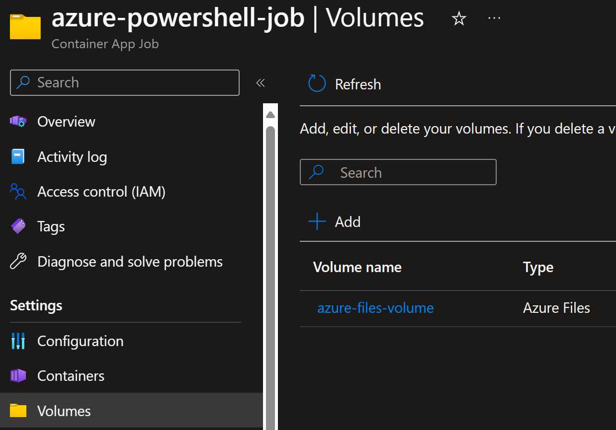Click the Refresh button label
Screen dimensions: 616x430
[358, 84]
